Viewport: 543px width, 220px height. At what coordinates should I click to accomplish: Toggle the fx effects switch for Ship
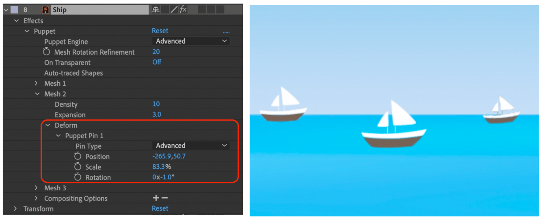[x=183, y=9]
